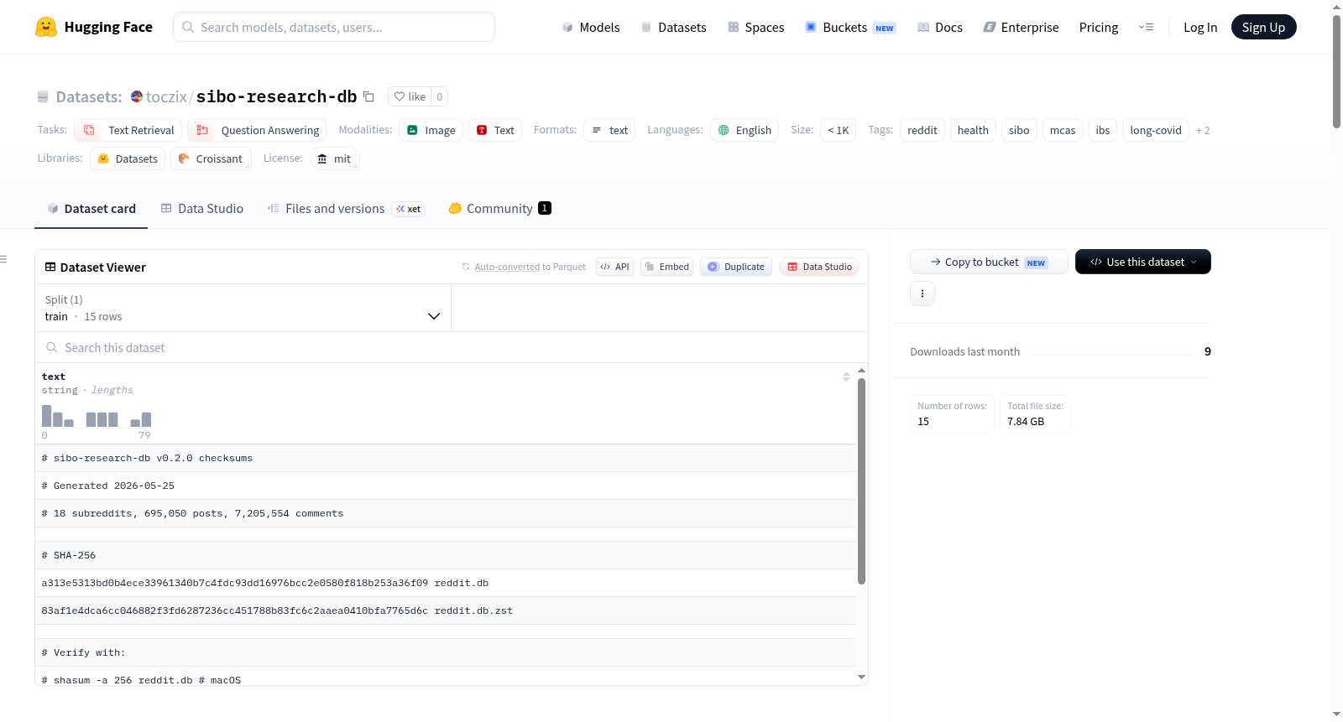The image size is (1343, 722).
Task: Click Copy to bucket button
Action: click(989, 262)
